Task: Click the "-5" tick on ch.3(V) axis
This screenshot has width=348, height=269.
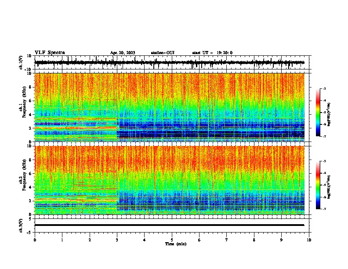Action: (x=29, y=233)
